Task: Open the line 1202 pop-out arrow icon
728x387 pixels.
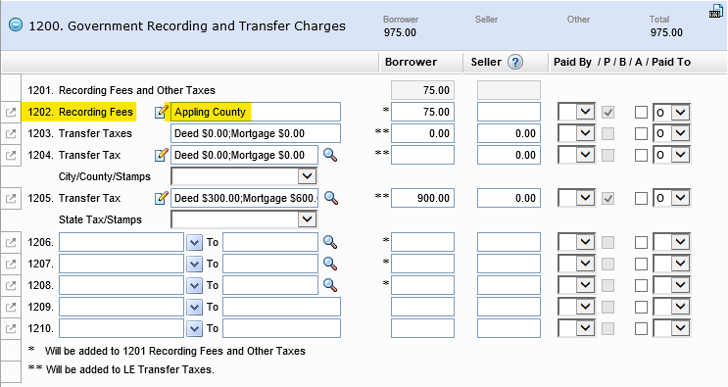Action: tap(11, 112)
